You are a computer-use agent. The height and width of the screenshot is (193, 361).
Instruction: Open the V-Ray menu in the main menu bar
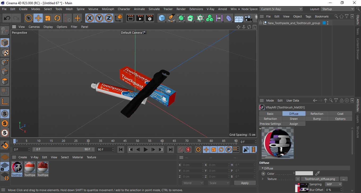(x=210, y=9)
